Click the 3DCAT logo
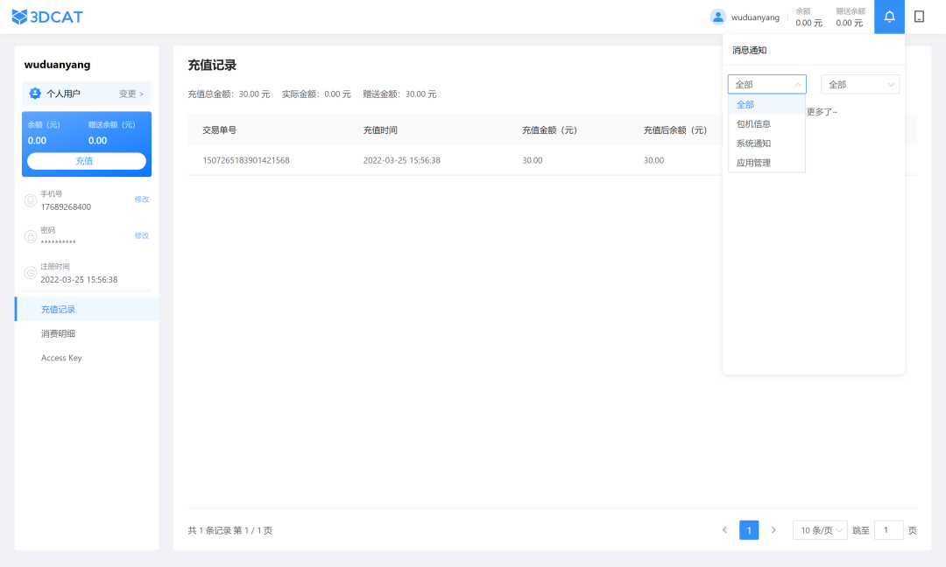This screenshot has height=567, width=946. (x=47, y=17)
